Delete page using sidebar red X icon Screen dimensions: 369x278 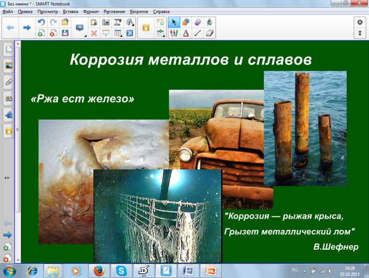coord(8,258)
